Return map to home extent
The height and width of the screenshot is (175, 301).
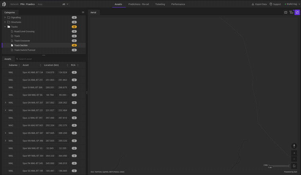click(x=294, y=166)
